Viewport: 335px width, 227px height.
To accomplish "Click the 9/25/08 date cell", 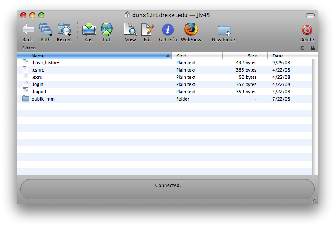I will [x=281, y=63].
